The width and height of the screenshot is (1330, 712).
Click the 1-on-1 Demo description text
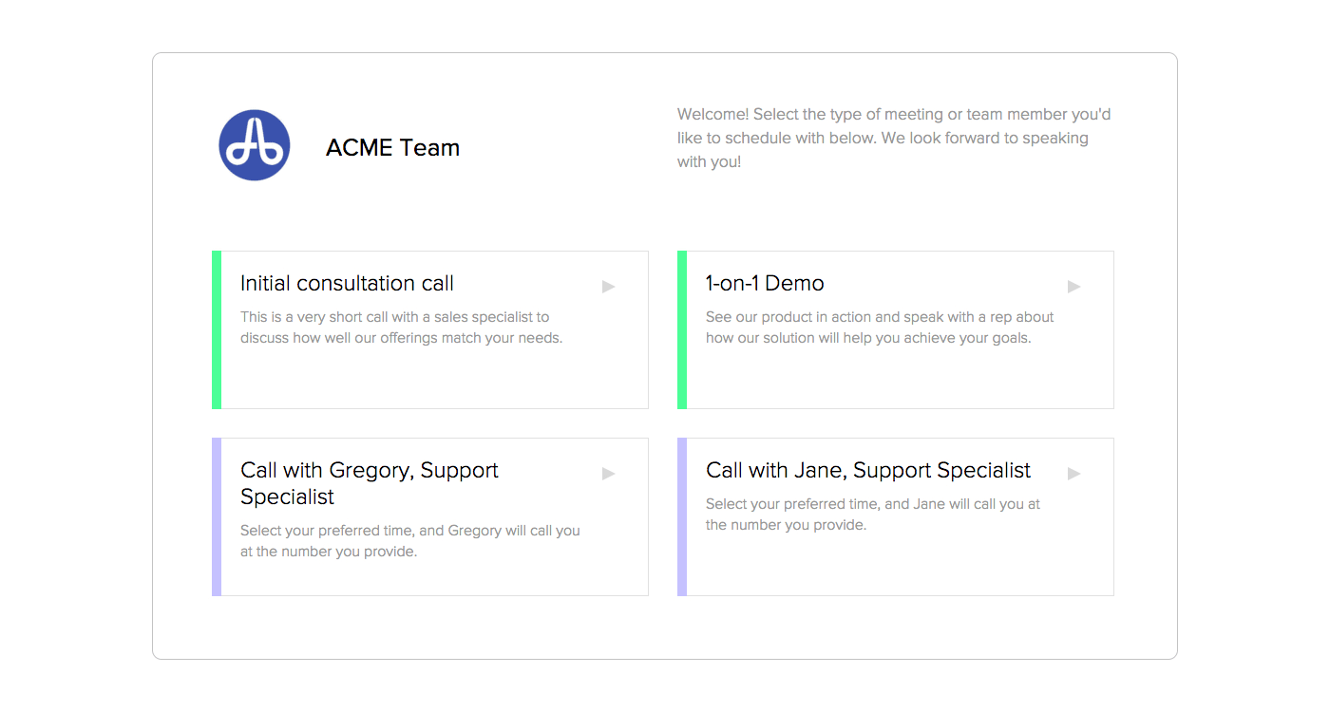880,328
